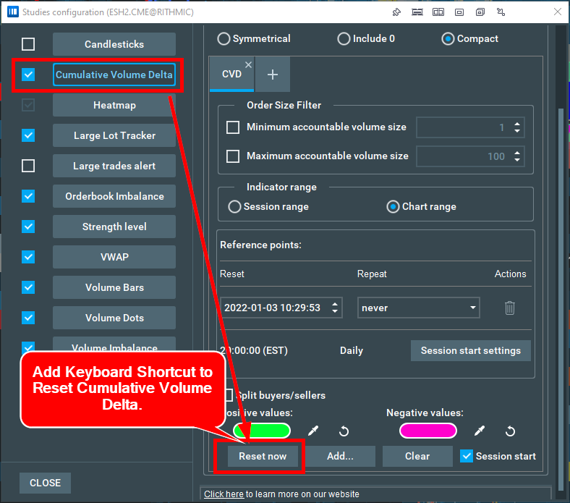Open the 'Click here' website link
The height and width of the screenshot is (503, 570).
[224, 494]
